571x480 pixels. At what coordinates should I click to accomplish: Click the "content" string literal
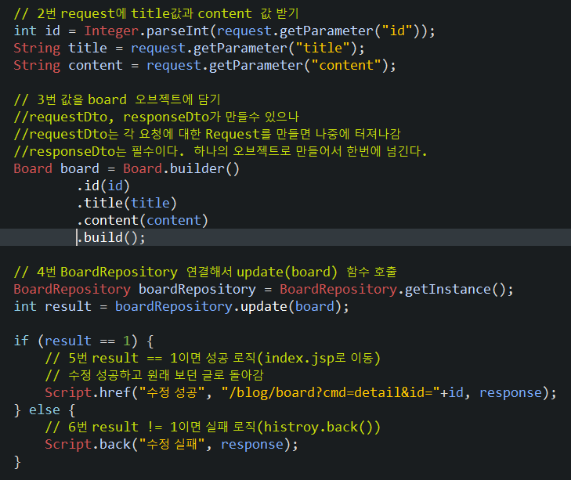[346, 66]
